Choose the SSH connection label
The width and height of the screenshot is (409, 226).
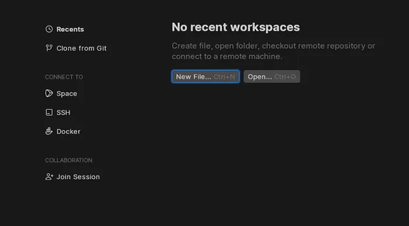point(63,113)
